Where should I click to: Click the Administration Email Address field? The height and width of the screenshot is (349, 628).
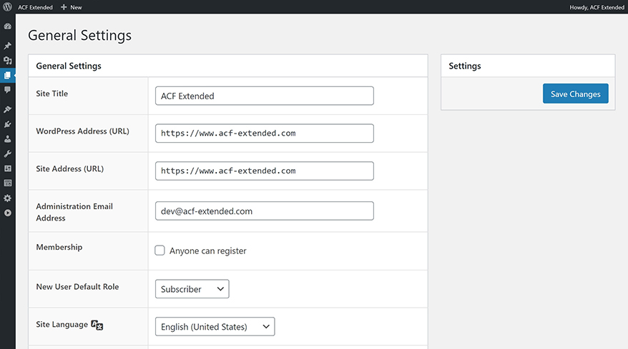264,211
